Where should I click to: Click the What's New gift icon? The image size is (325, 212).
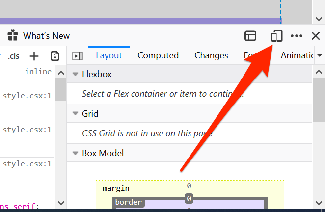click(13, 36)
